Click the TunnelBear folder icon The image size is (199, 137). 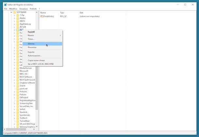pyautogui.click(x=18, y=121)
